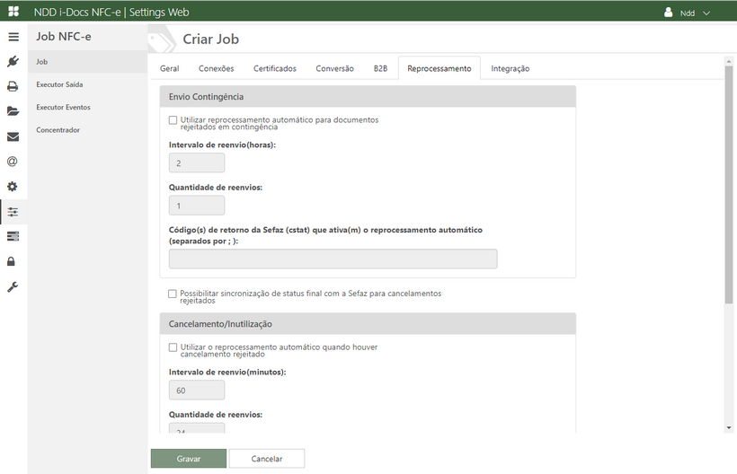Expand the Ndd user dropdown arrow
The width and height of the screenshot is (737, 474).
[706, 13]
